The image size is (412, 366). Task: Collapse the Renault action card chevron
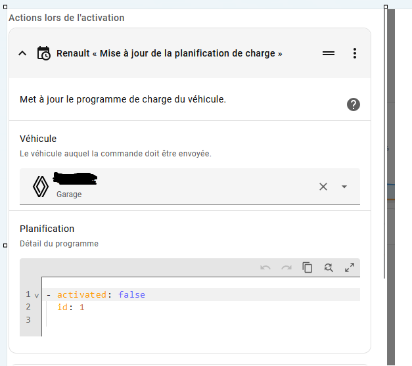[x=22, y=53]
